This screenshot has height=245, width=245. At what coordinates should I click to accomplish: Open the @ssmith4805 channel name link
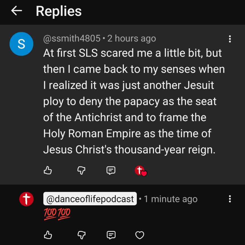pos(72,38)
